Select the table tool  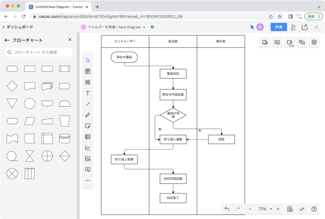pos(88,137)
